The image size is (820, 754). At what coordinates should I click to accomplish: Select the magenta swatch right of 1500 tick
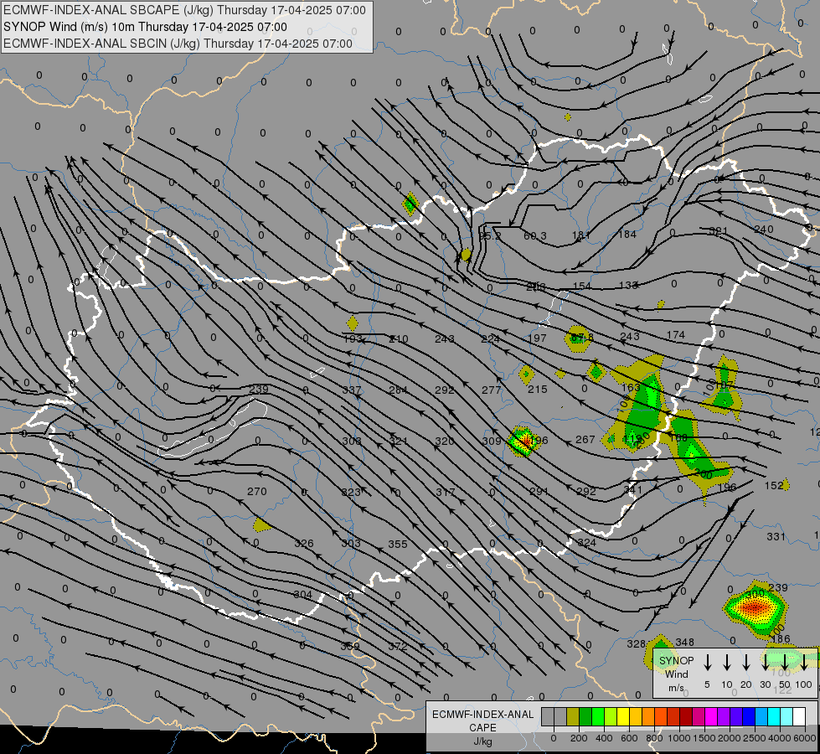[x=711, y=717]
